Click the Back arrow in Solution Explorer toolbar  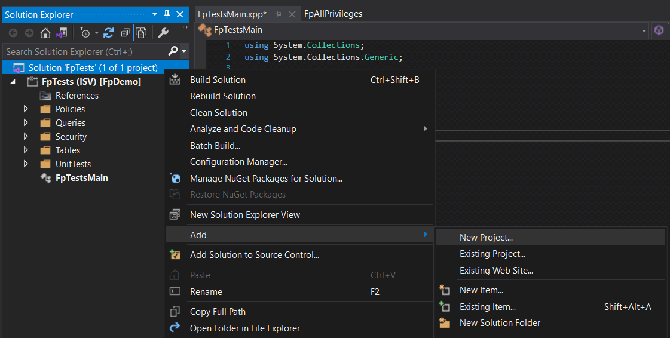click(13, 33)
